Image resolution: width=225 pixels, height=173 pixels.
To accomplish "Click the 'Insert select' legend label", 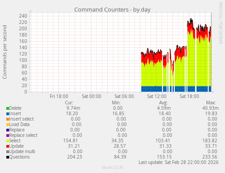I will pos(21,119).
